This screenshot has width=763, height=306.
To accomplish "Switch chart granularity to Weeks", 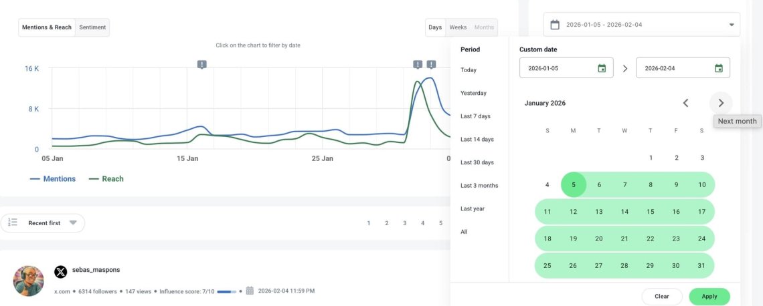I will [x=458, y=27].
